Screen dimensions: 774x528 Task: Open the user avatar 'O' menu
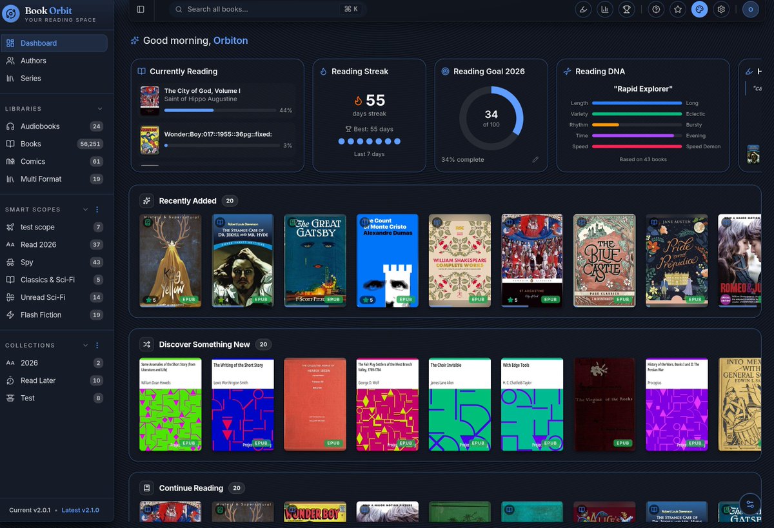pyautogui.click(x=751, y=9)
